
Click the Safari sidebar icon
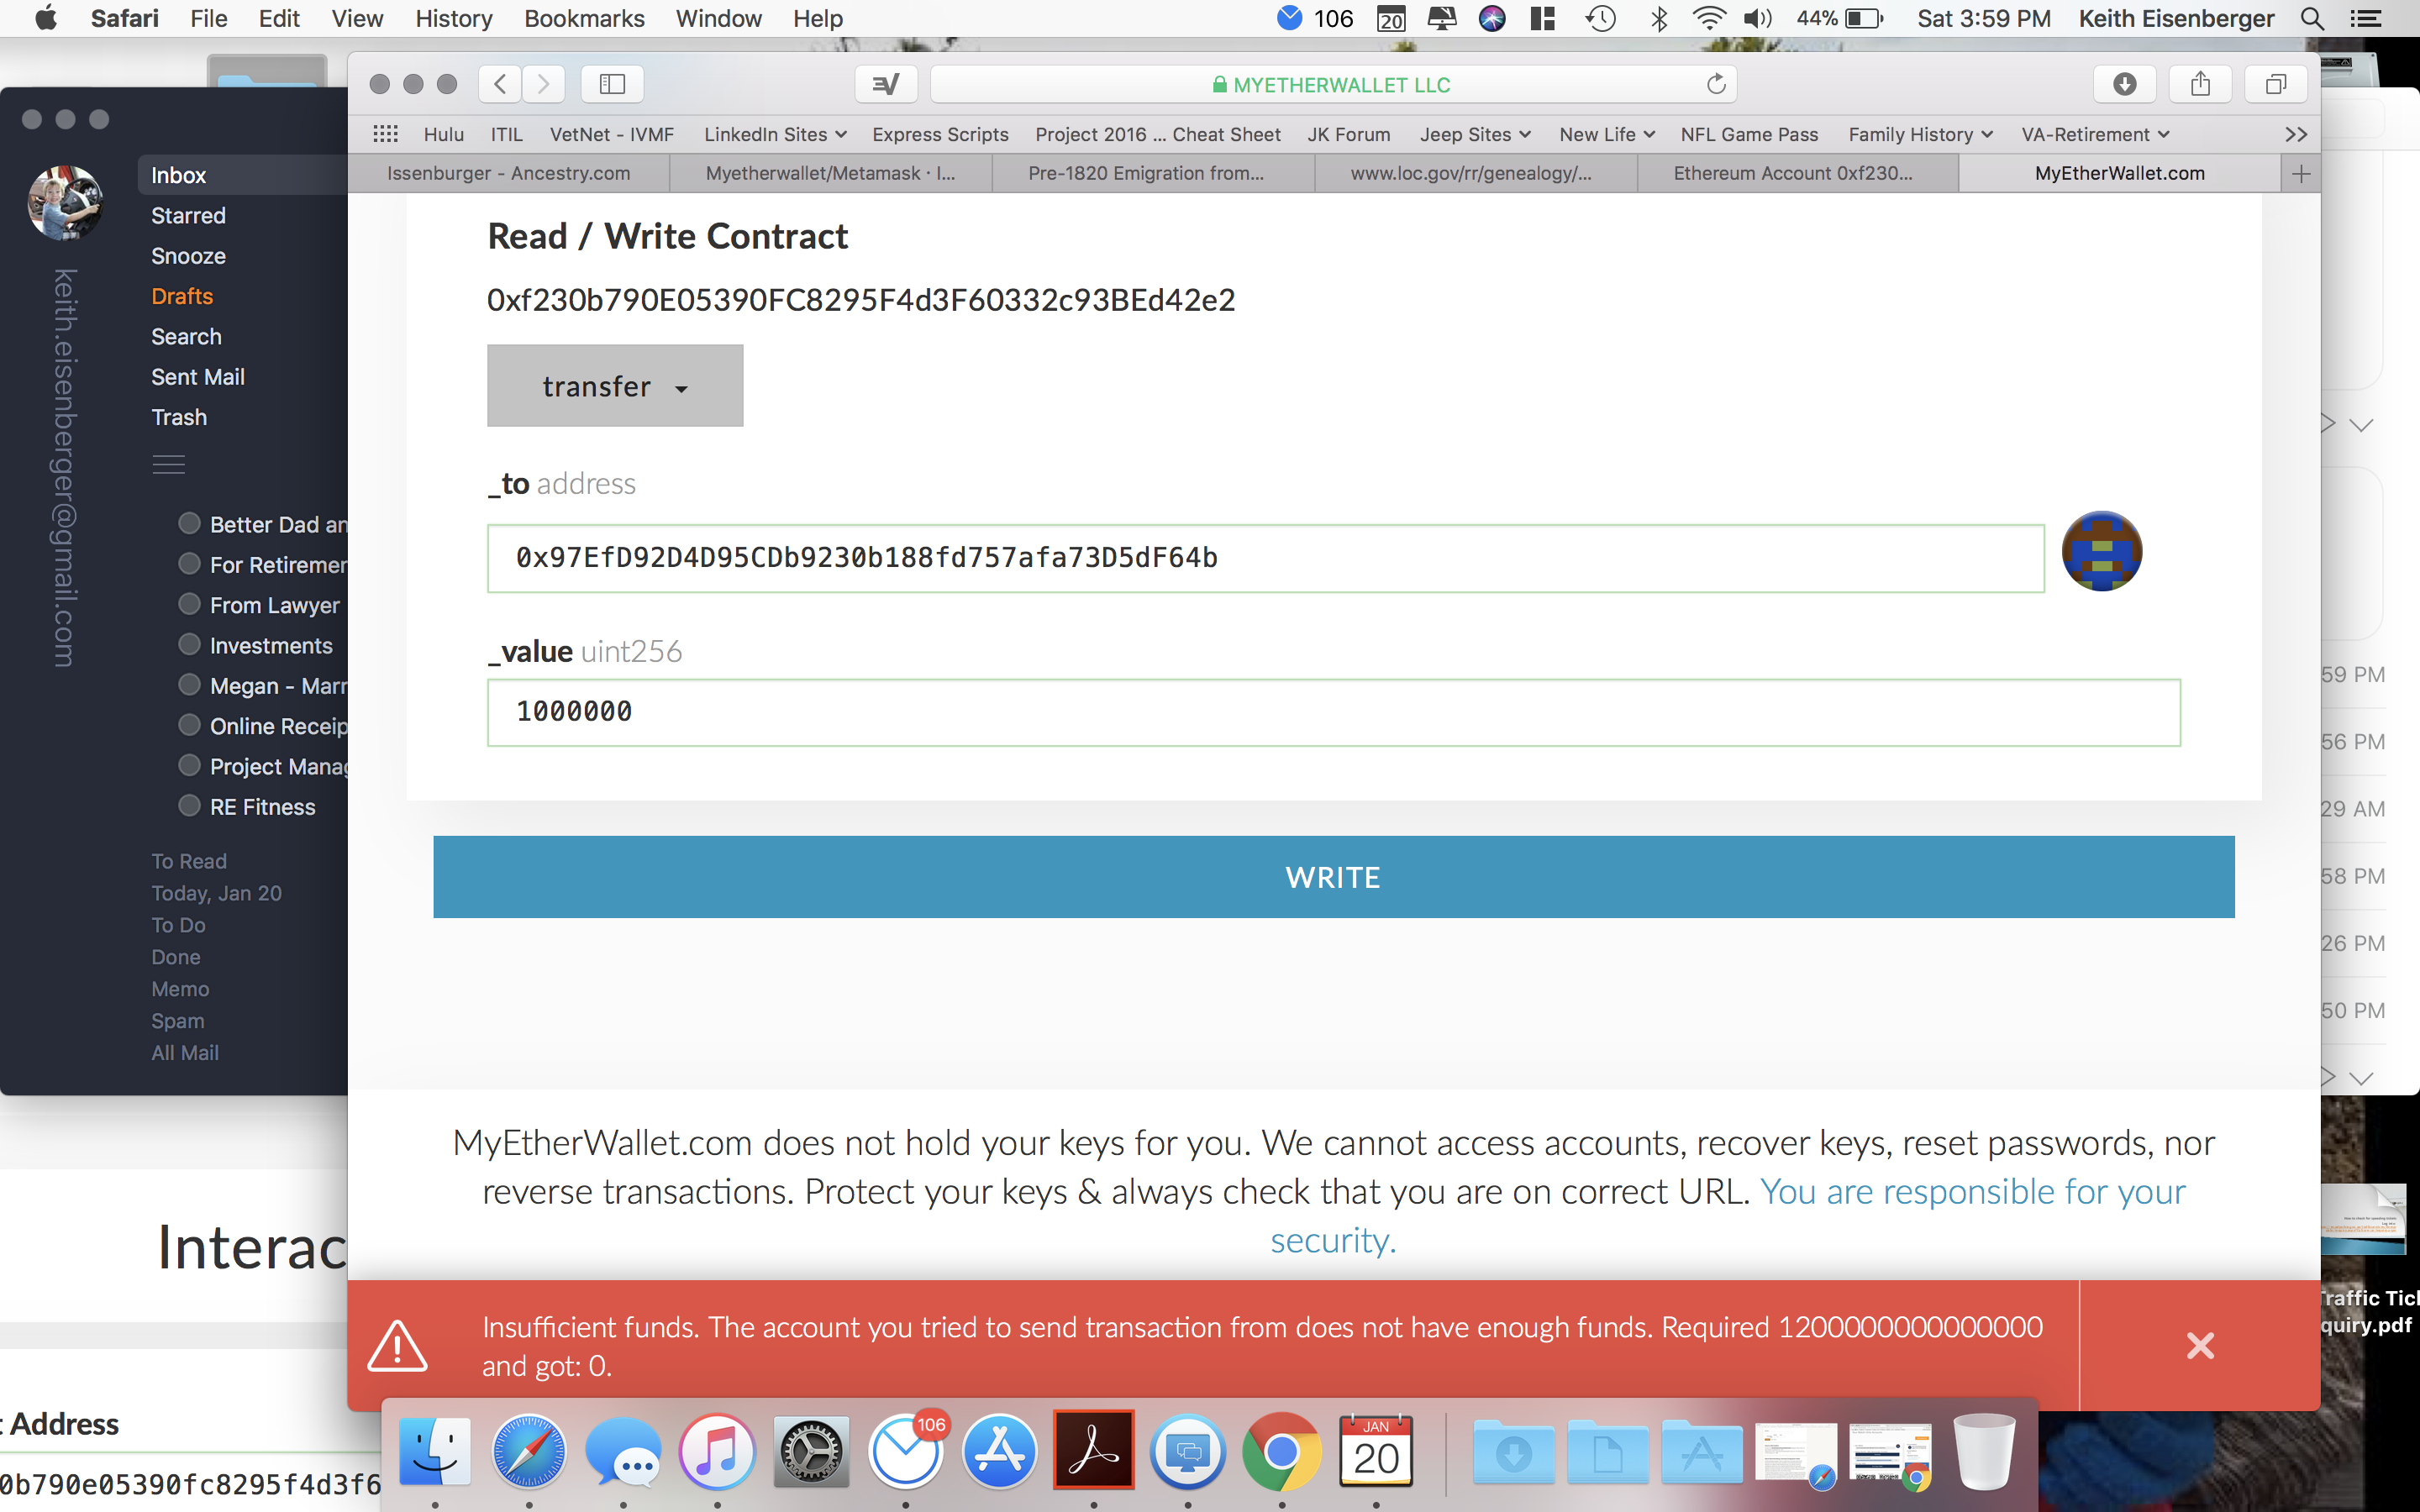point(611,84)
